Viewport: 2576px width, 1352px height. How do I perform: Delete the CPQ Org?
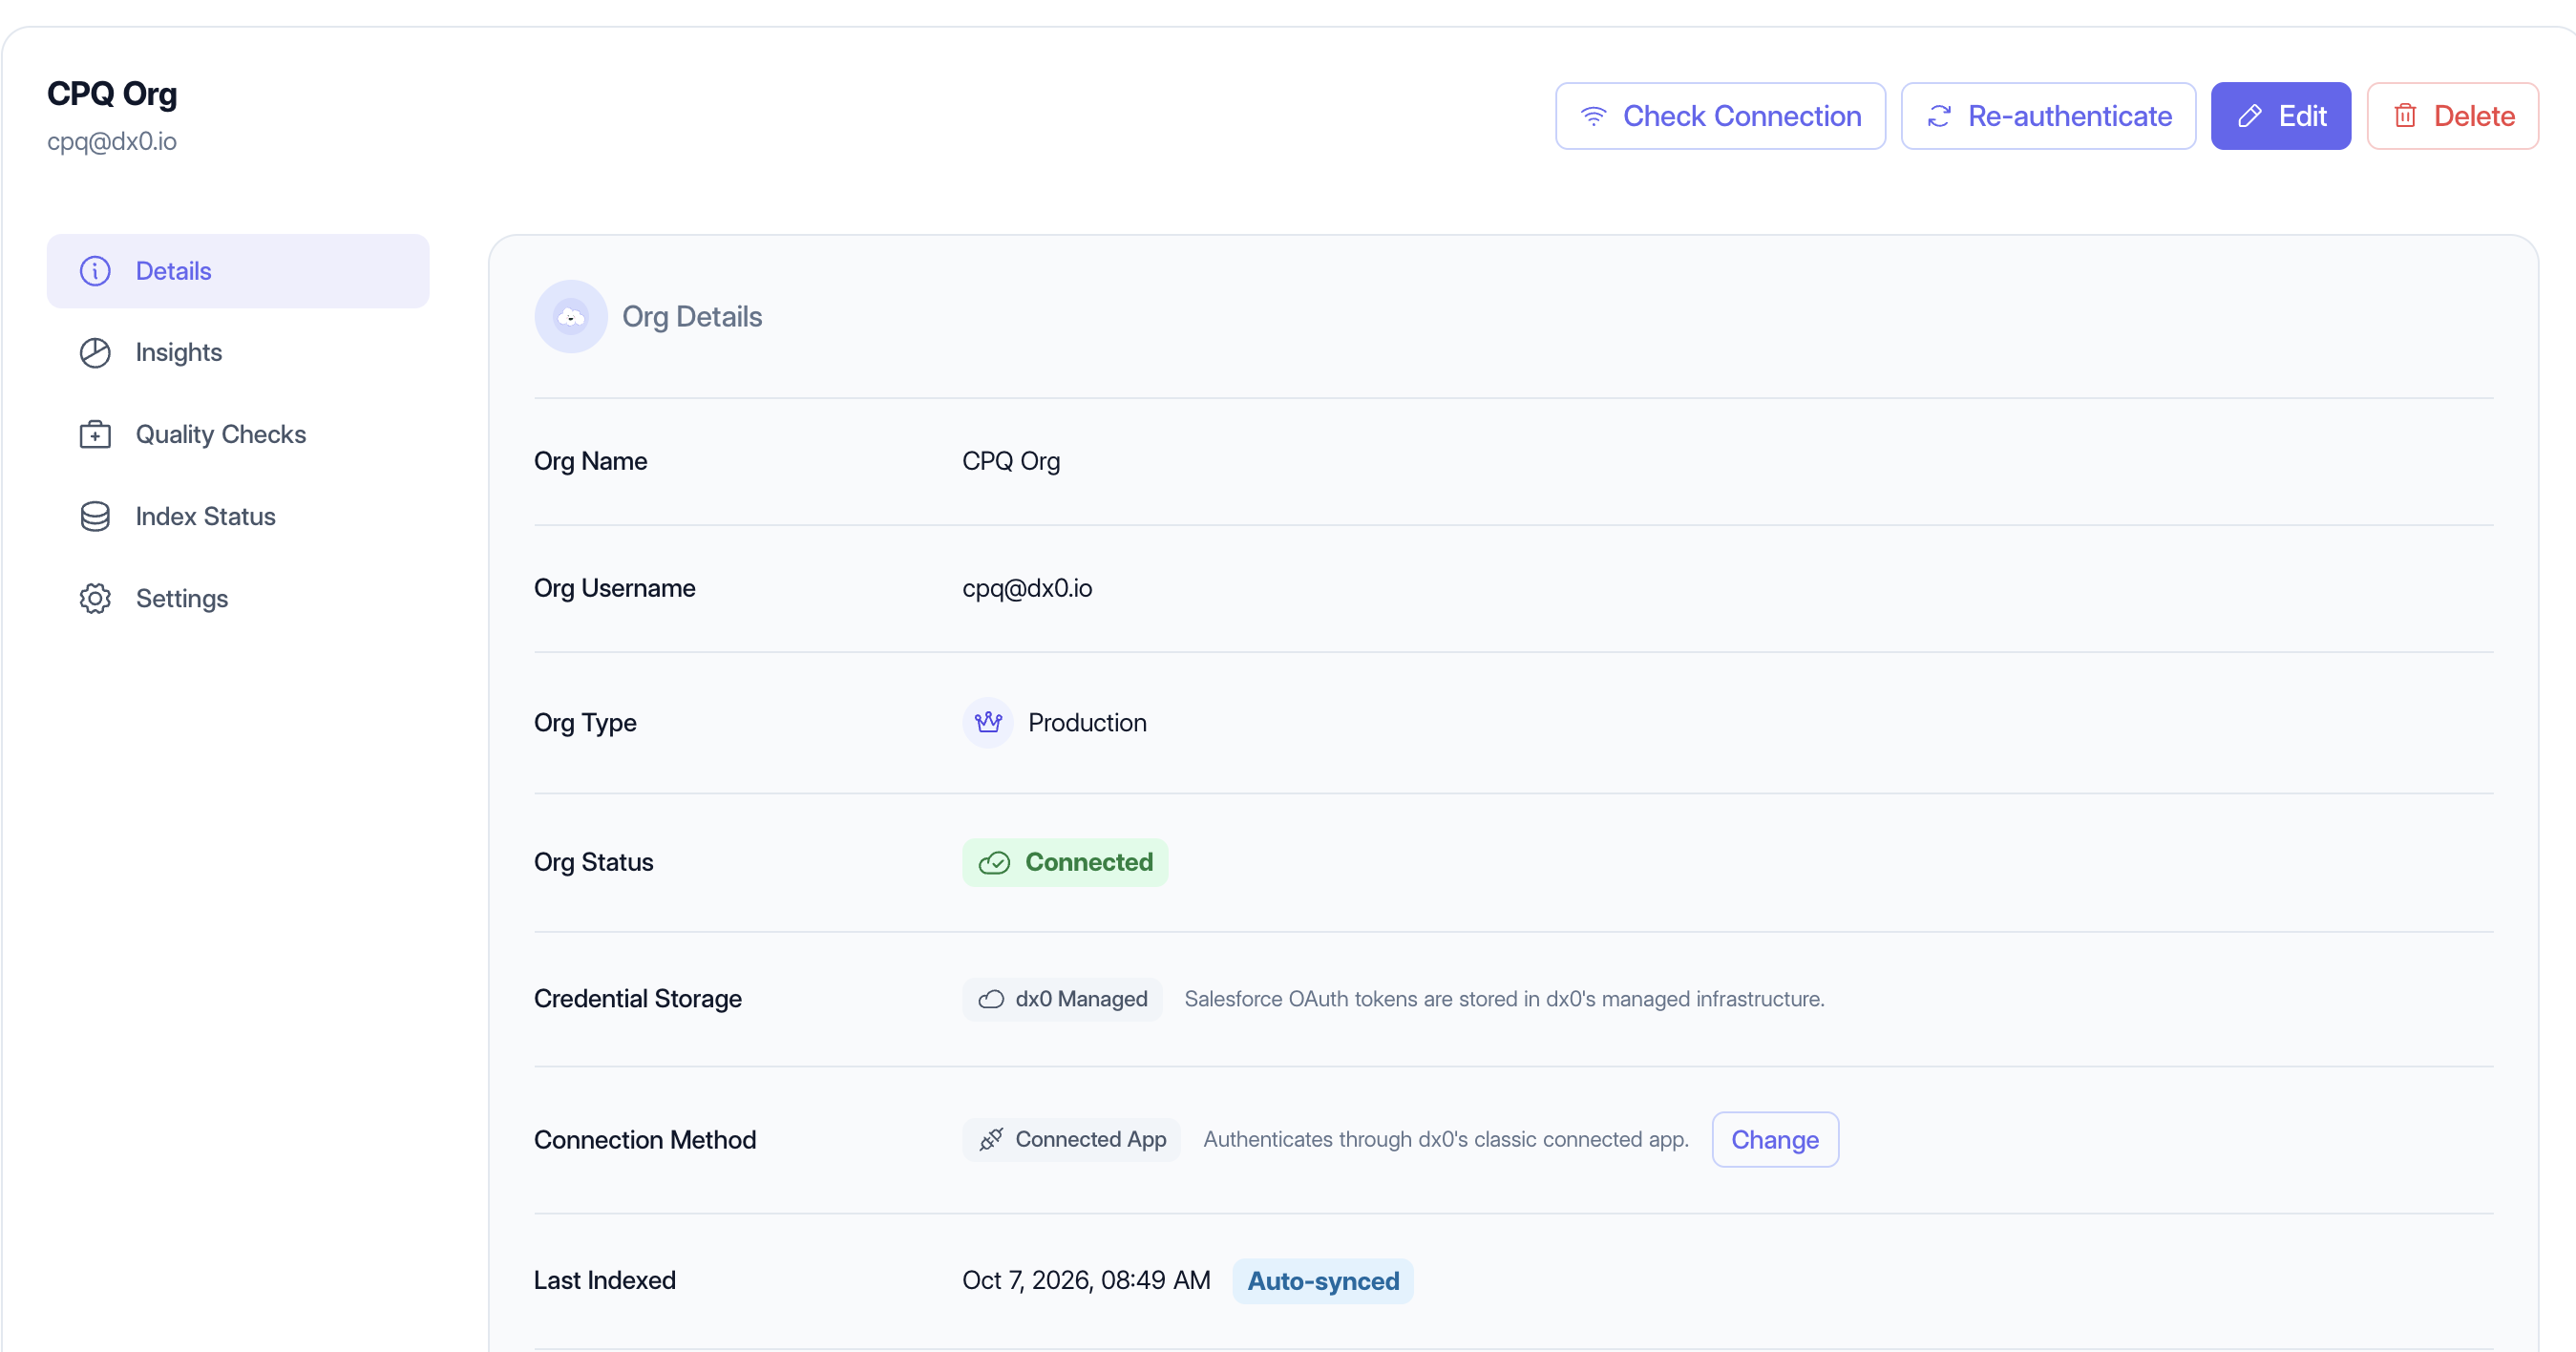(x=2452, y=116)
